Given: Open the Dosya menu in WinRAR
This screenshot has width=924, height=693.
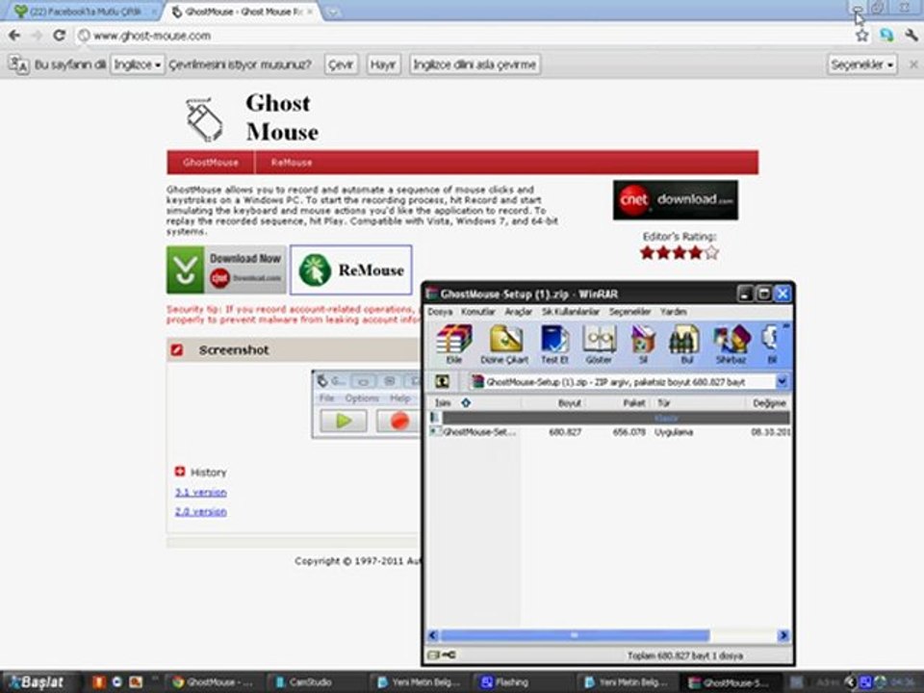Looking at the screenshot, I should 440,311.
